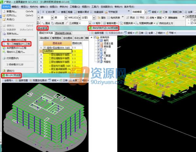The height and width of the screenshot is (152, 196).
Task: Click 三维 view icon in CAD preview toolbar
Action: [137, 33]
